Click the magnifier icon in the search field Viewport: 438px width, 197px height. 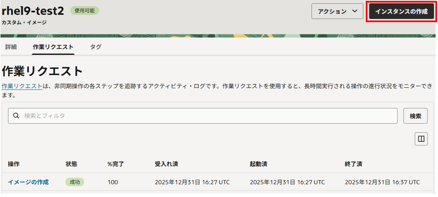pyautogui.click(x=16, y=116)
